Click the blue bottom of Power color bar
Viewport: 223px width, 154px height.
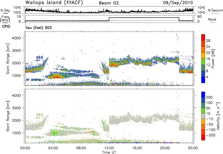(203, 80)
